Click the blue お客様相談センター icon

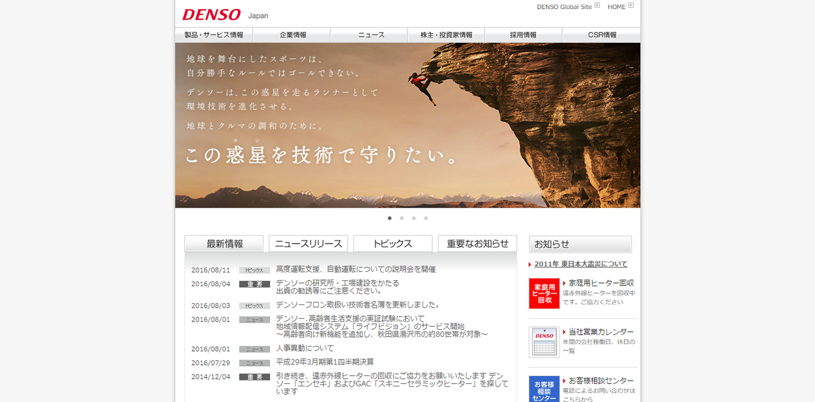click(544, 389)
